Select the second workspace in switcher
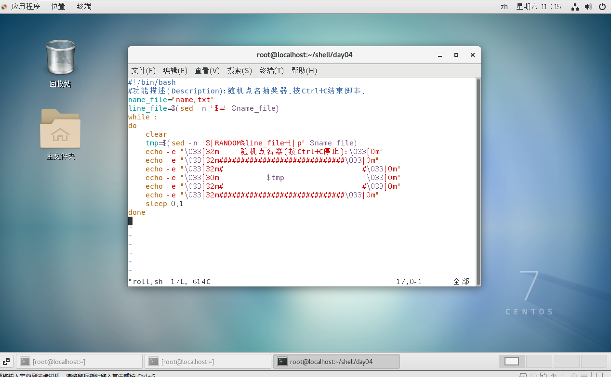 coord(539,361)
